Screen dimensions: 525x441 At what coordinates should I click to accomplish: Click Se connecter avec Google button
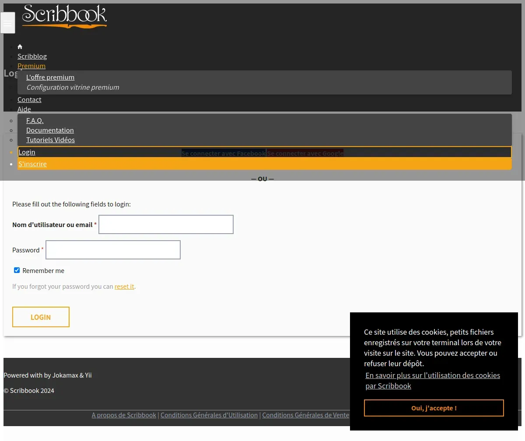click(305, 153)
